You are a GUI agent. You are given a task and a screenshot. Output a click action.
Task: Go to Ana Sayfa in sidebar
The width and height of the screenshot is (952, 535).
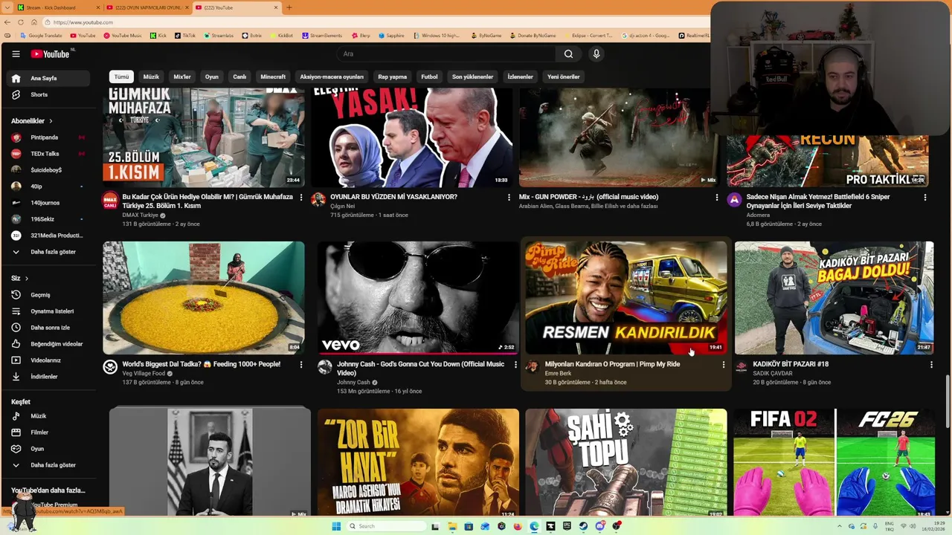48,78
